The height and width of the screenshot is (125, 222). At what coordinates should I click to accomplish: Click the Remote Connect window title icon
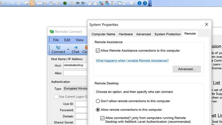[52, 32]
